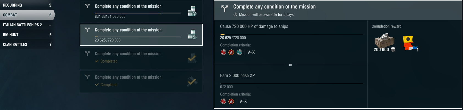Select the Combat missions tab
Image resolution: width=463 pixels, height=110 pixels.
tap(27, 15)
